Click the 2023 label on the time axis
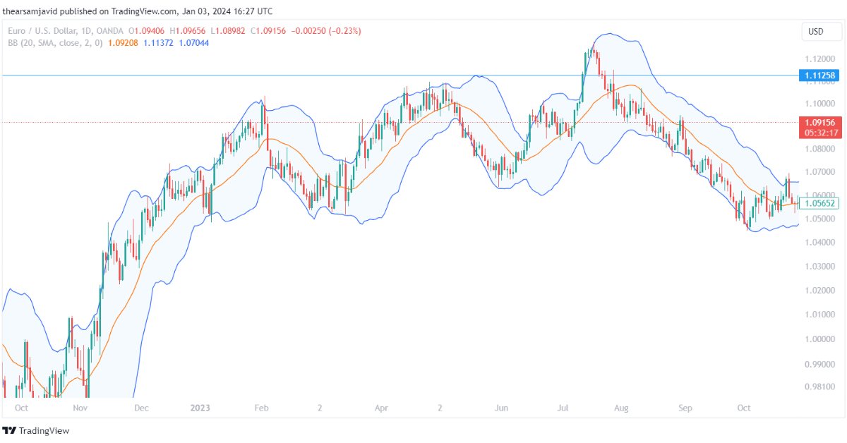The width and height of the screenshot is (847, 443). tap(200, 408)
